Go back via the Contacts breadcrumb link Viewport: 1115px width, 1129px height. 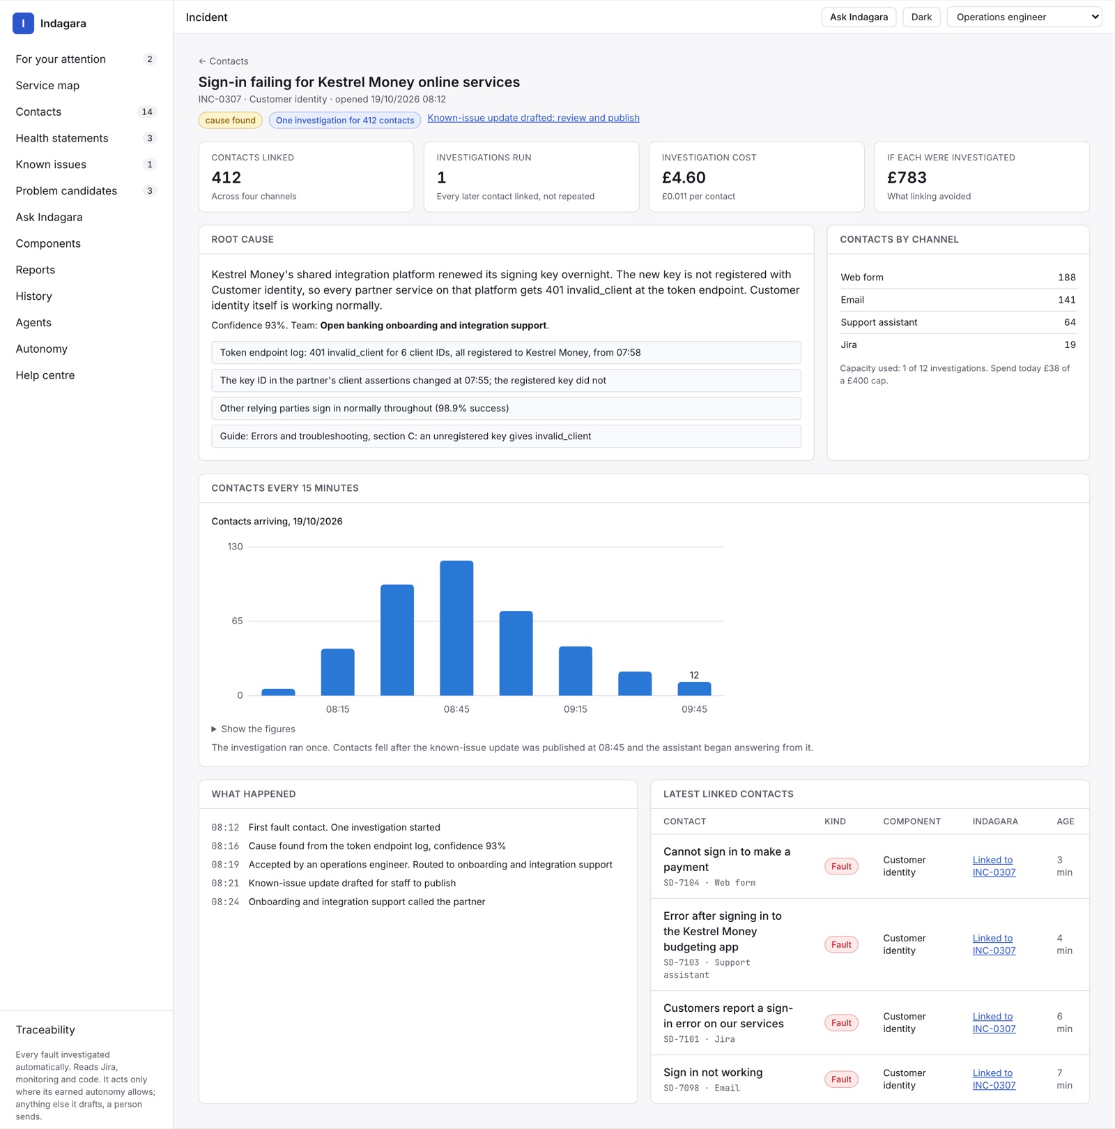coord(223,61)
